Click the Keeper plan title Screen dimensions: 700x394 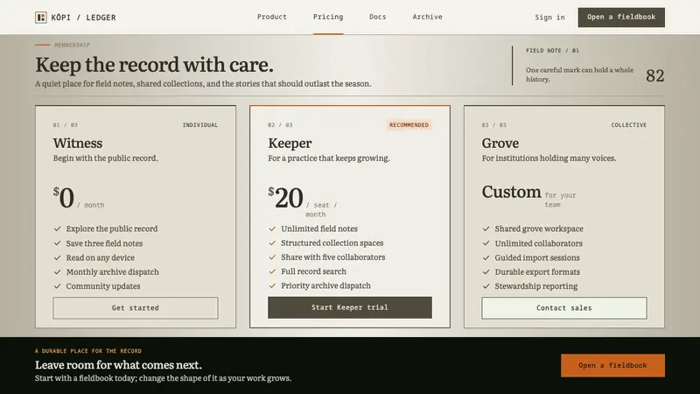290,143
